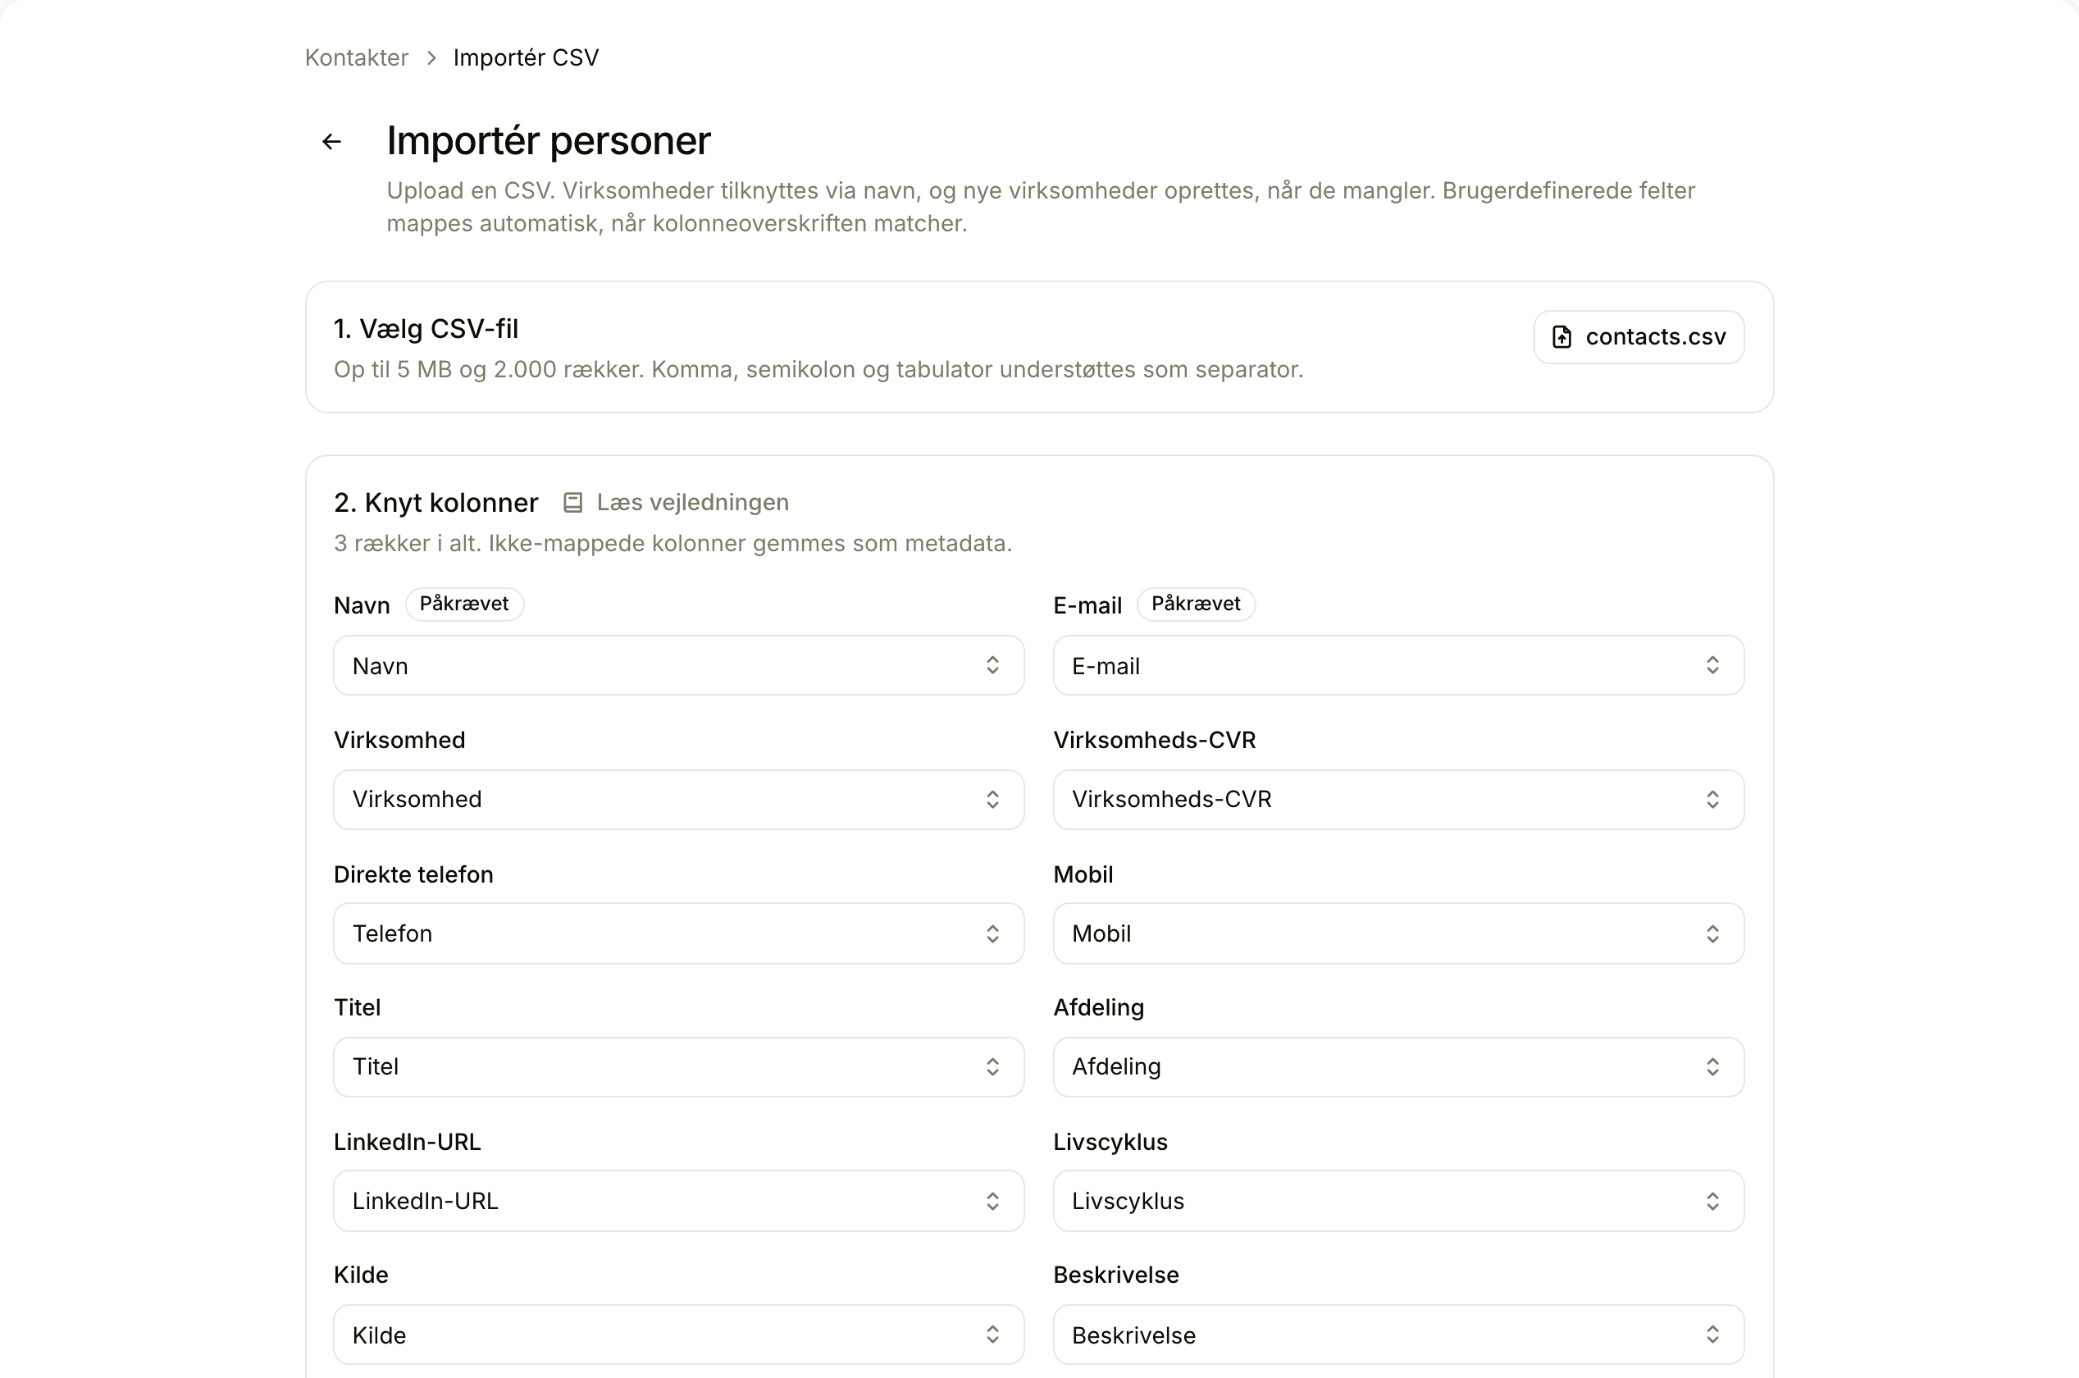The width and height of the screenshot is (2079, 1378).
Task: Open the Kilde column mapping dropdown
Action: pyautogui.click(x=678, y=1335)
